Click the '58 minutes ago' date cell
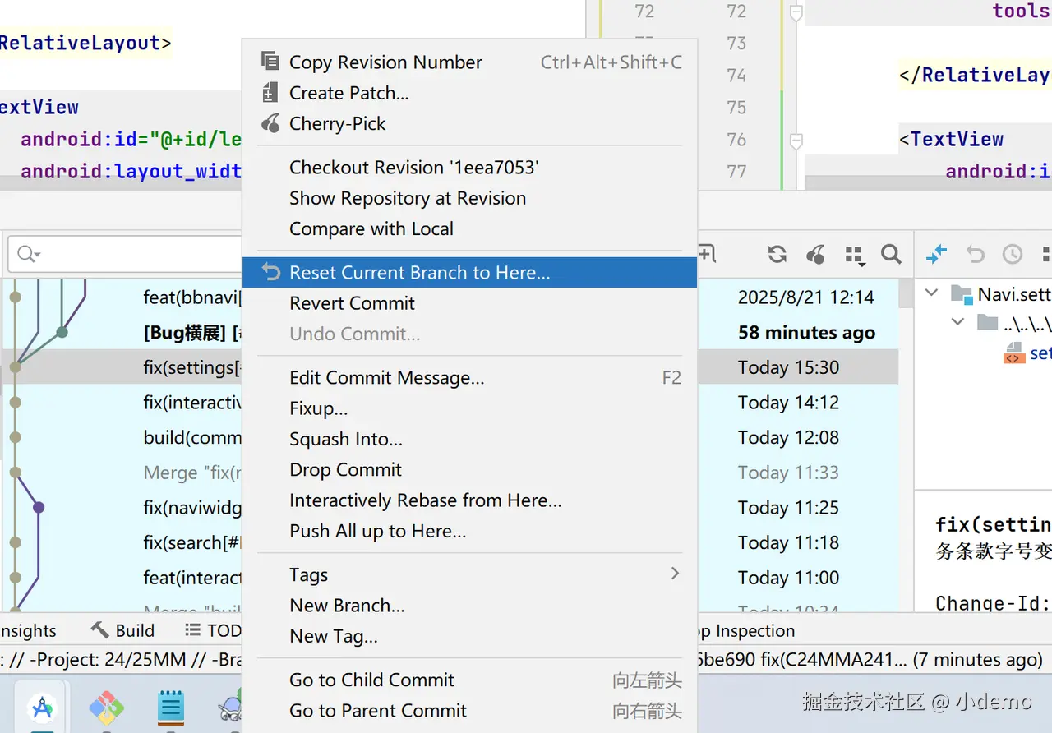This screenshot has height=733, width=1052. click(x=806, y=333)
